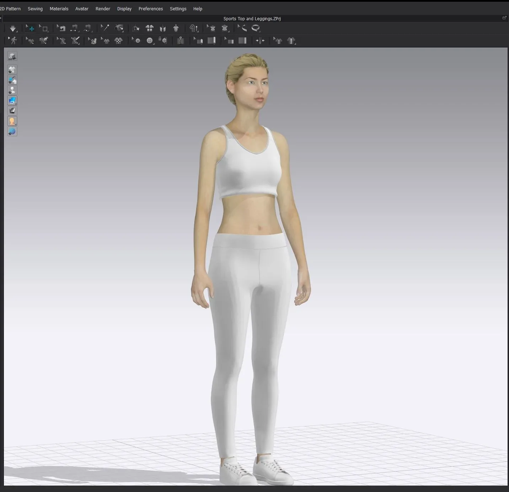Select the Fasten Button lock tool
This screenshot has height=492, width=509.
click(x=163, y=40)
